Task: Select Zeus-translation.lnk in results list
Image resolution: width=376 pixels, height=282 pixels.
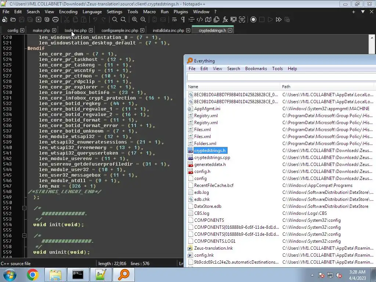Action: tap(213, 248)
